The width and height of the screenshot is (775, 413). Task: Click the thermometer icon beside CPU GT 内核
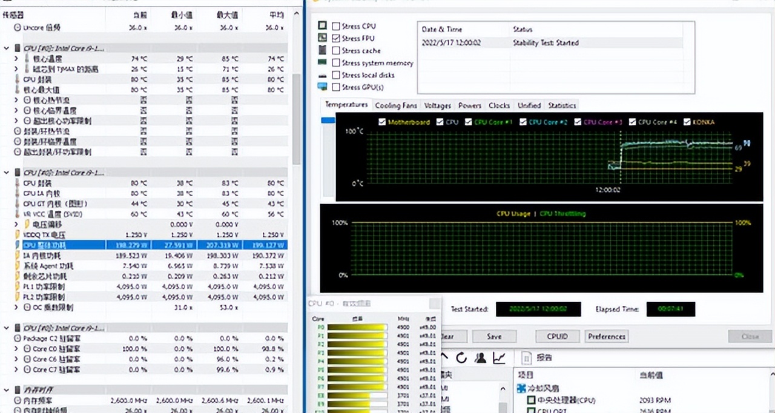pos(18,203)
